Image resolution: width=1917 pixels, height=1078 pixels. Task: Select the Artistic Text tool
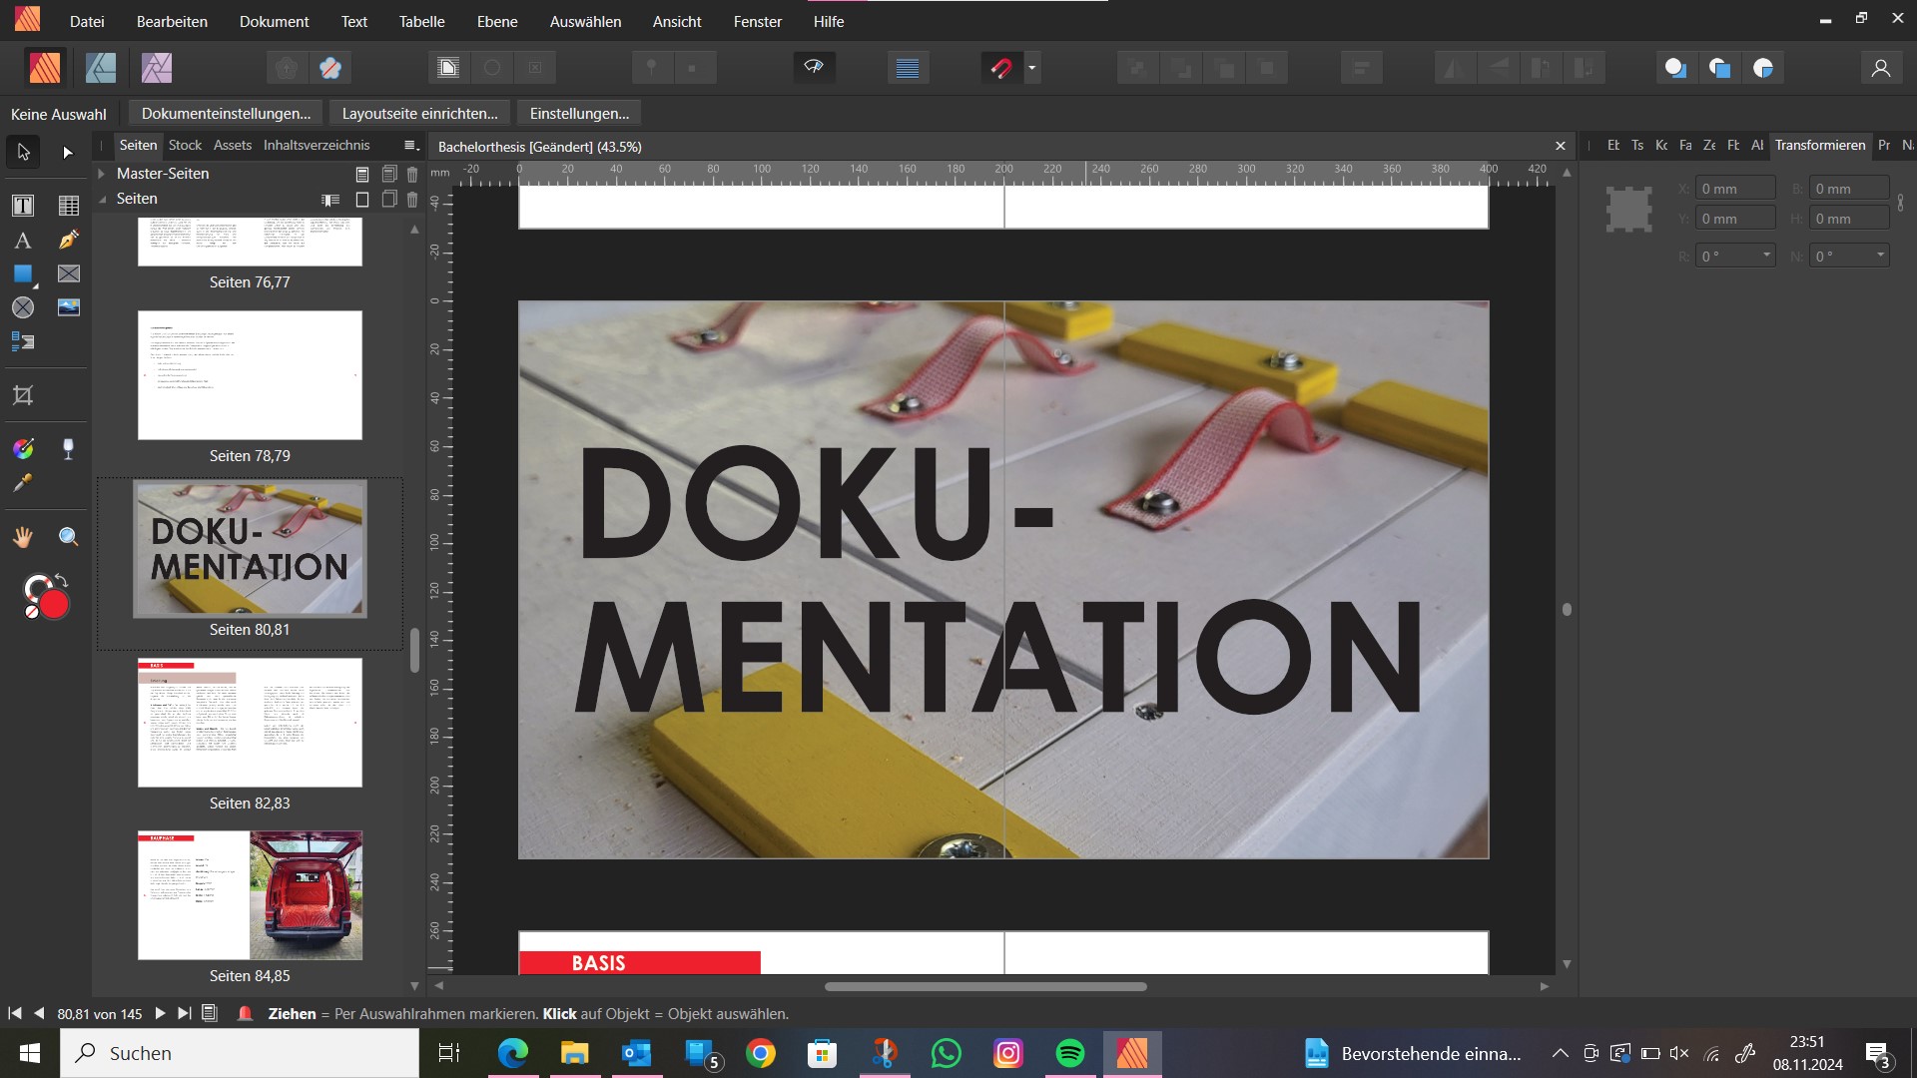coord(23,240)
